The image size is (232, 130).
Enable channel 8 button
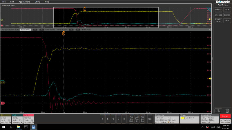click(124, 118)
